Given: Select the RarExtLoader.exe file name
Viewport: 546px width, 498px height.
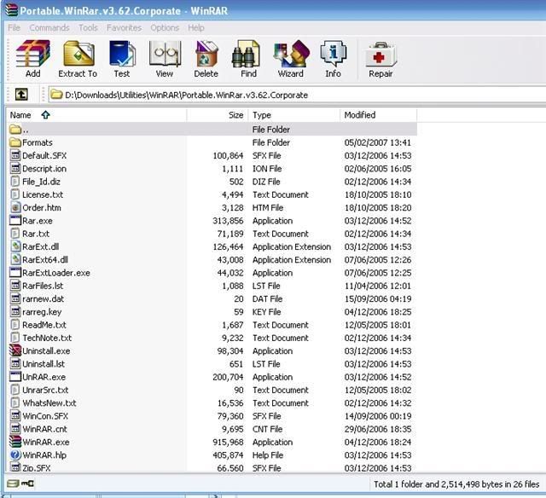Looking at the screenshot, I should coord(56,273).
